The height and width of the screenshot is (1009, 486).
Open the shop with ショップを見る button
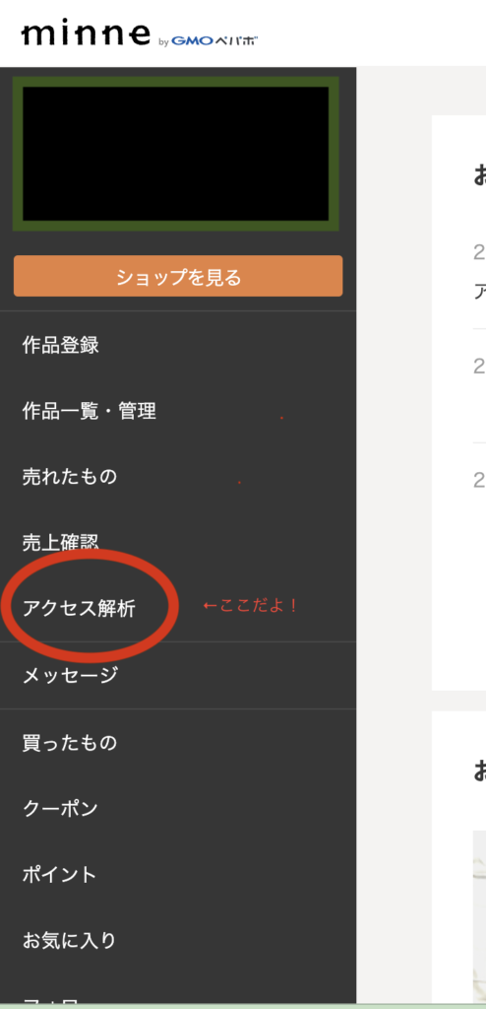coord(178,276)
